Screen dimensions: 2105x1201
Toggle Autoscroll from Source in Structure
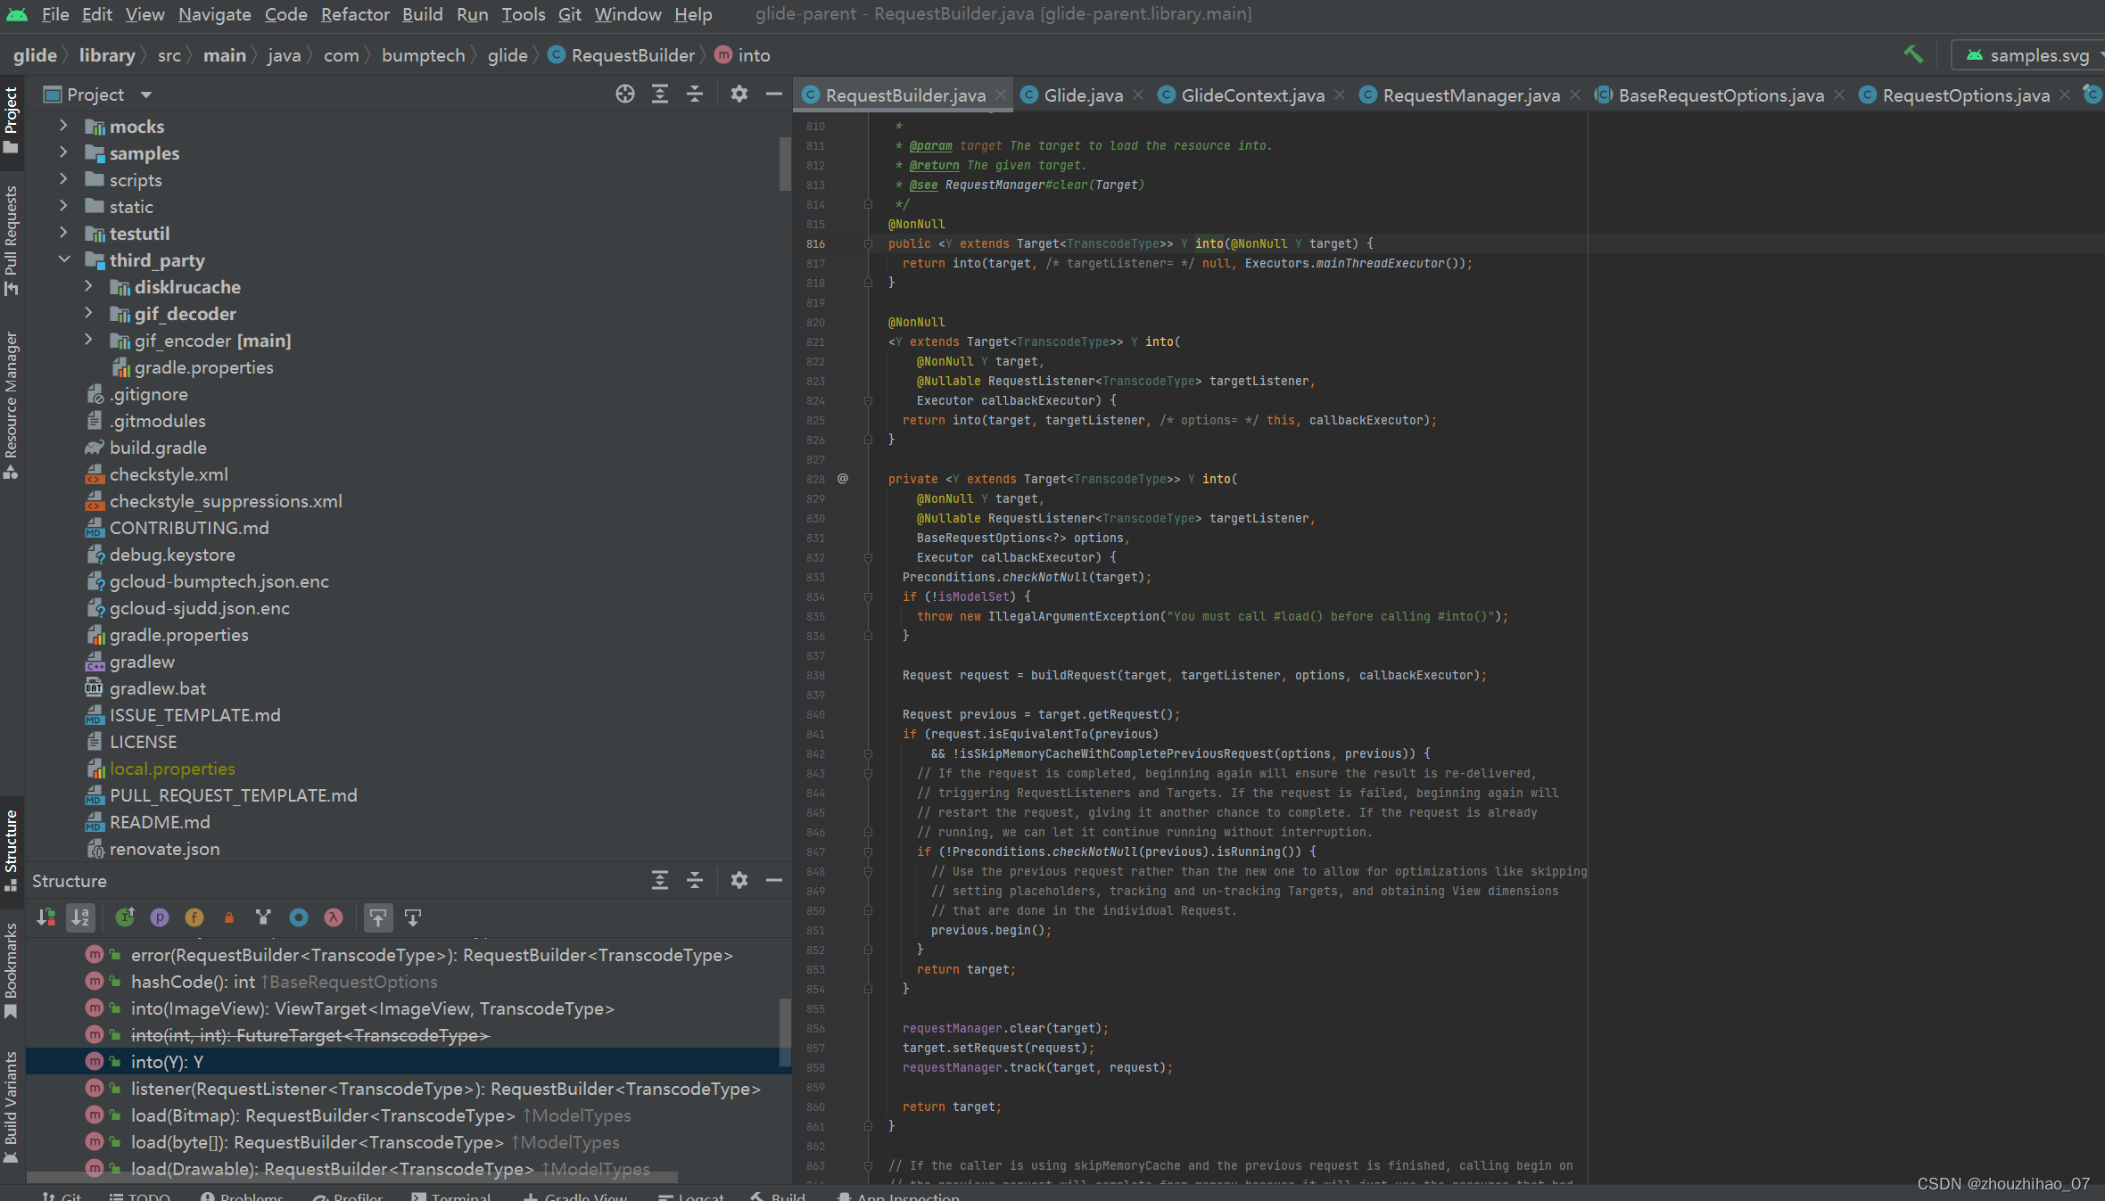pyautogui.click(x=413, y=917)
